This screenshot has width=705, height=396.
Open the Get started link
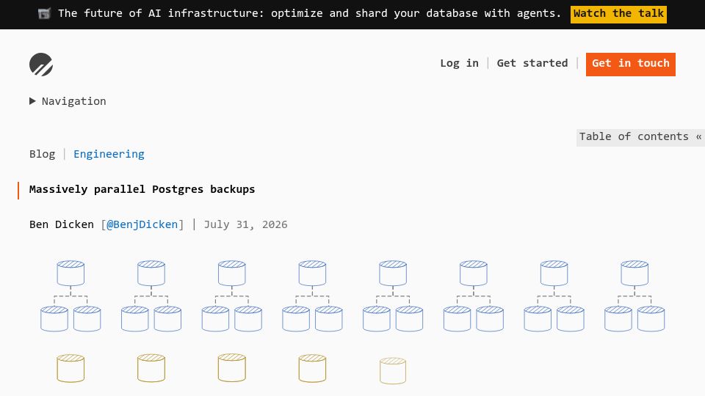coord(532,63)
